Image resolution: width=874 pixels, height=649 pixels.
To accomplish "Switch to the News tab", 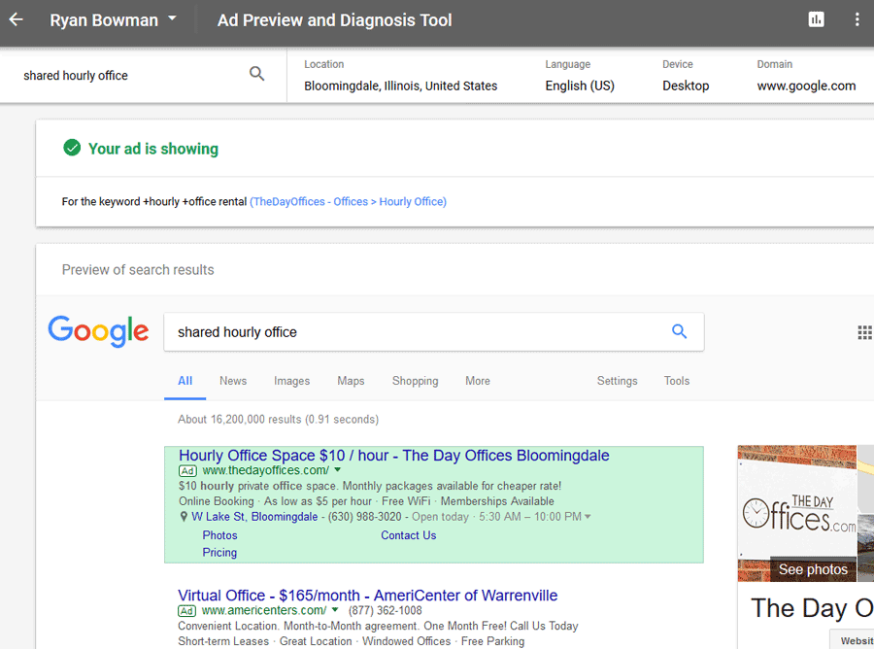I will click(233, 381).
